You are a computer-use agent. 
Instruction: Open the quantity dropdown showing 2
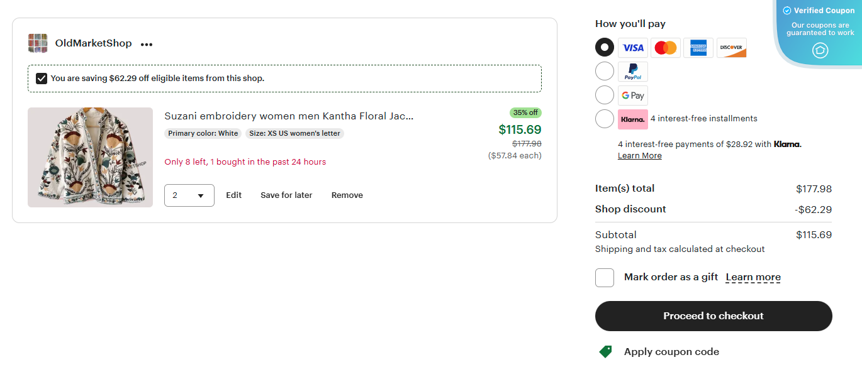click(x=189, y=195)
